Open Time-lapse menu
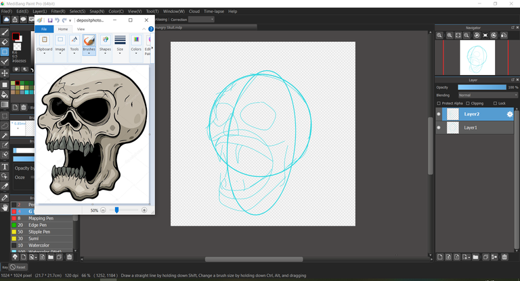 tap(214, 11)
